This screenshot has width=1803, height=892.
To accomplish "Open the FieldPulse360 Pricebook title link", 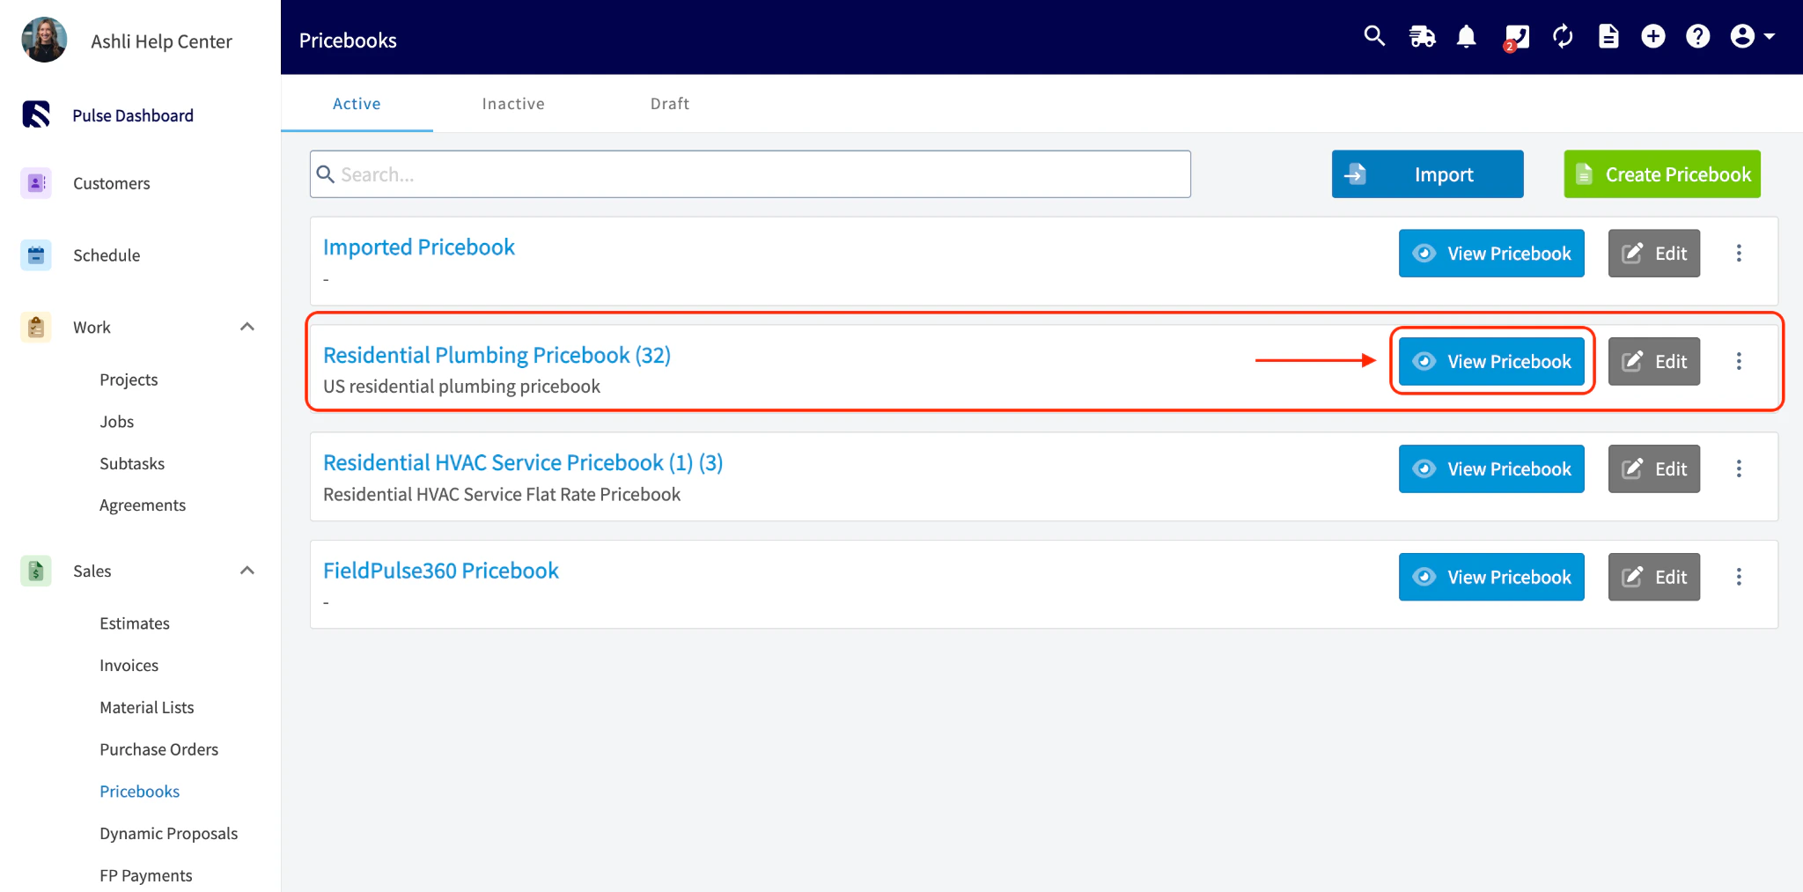I will 441,571.
